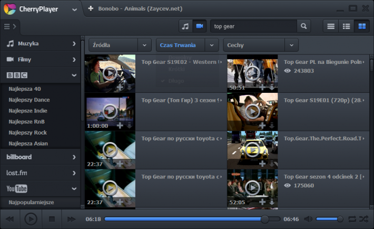Open Najlepsza 40 playlist
This screenshot has height=229, width=374.
(25, 89)
